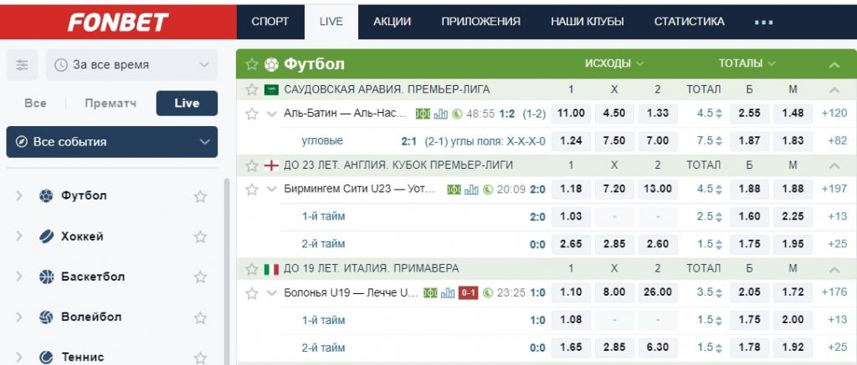This screenshot has height=365, width=857.
Task: Favorite Волейбол with its star
Action: click(200, 317)
